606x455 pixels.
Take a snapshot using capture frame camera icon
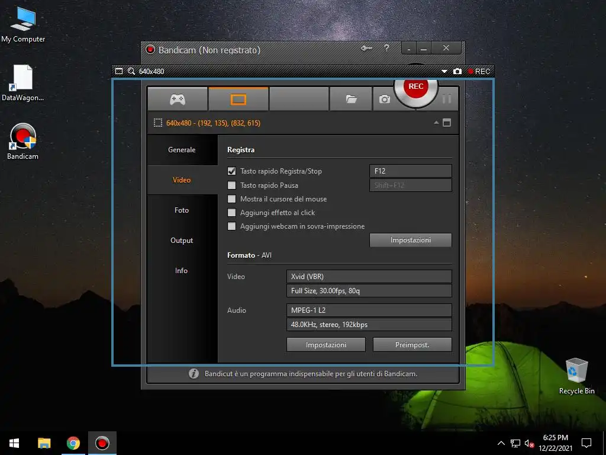tap(457, 72)
